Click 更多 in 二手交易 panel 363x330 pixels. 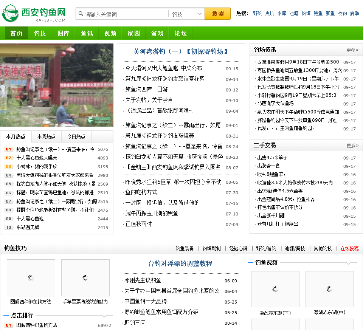click(352, 145)
